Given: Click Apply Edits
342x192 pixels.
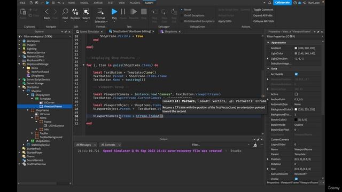Looking at the screenshot, I should point(224,21).
